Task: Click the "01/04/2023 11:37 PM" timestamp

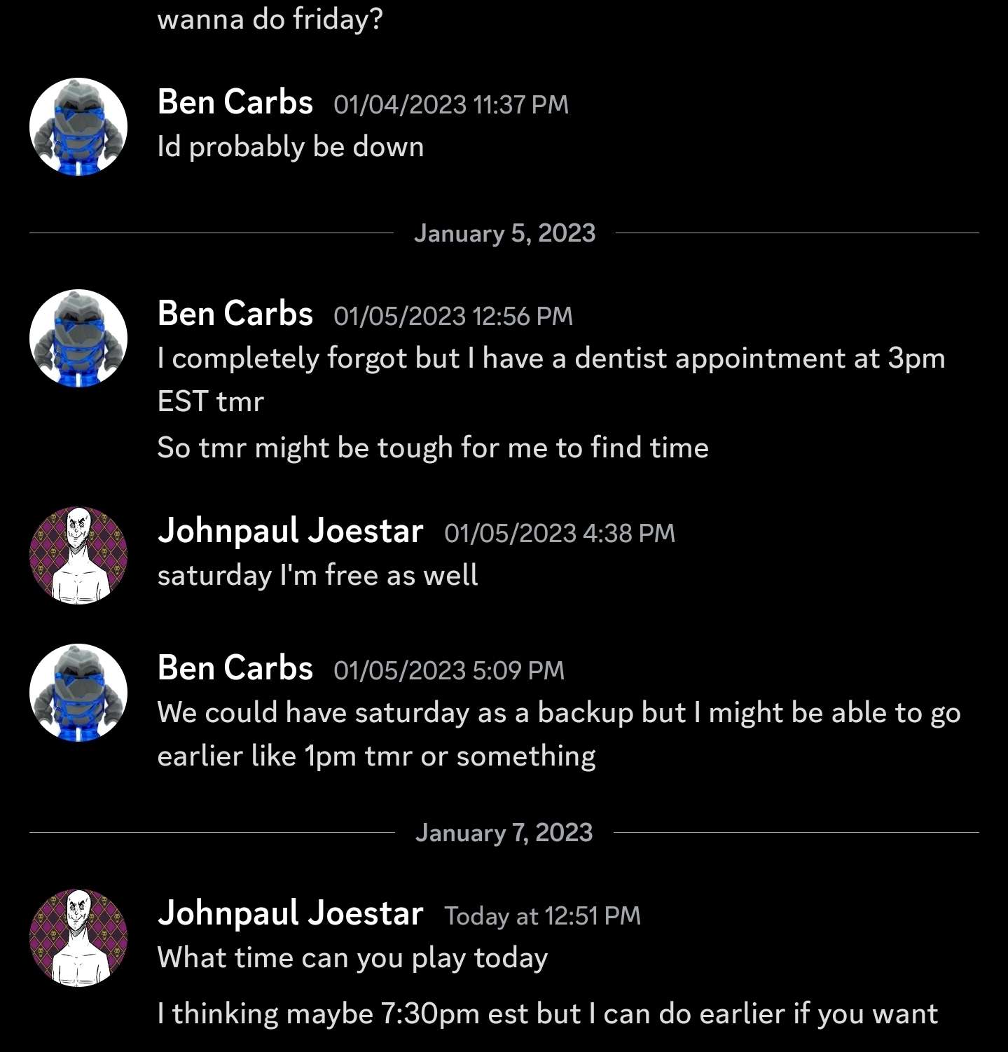Action: [450, 105]
